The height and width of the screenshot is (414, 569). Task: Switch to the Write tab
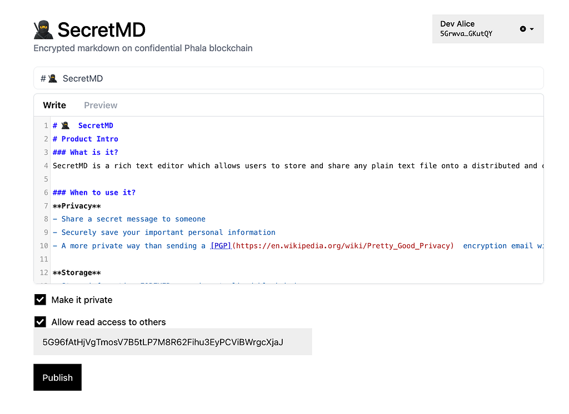tap(54, 105)
